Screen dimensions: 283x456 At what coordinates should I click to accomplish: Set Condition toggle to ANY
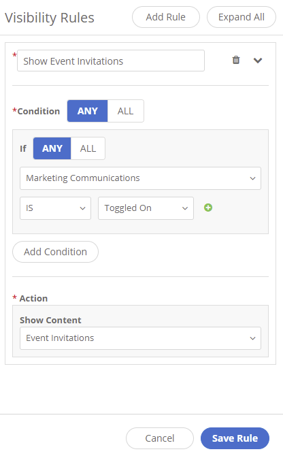[x=88, y=111]
